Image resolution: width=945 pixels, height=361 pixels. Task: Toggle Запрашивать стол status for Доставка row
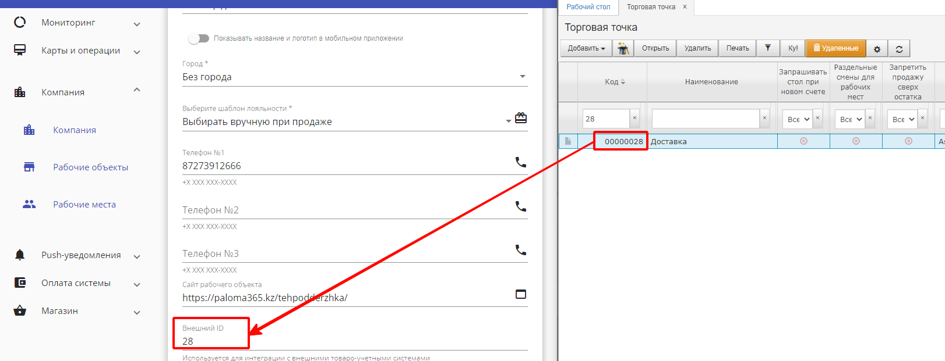tap(803, 141)
